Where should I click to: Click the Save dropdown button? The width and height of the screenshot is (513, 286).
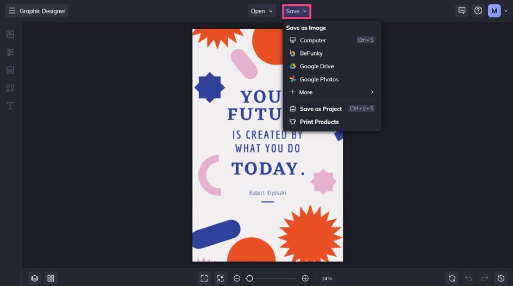296,11
